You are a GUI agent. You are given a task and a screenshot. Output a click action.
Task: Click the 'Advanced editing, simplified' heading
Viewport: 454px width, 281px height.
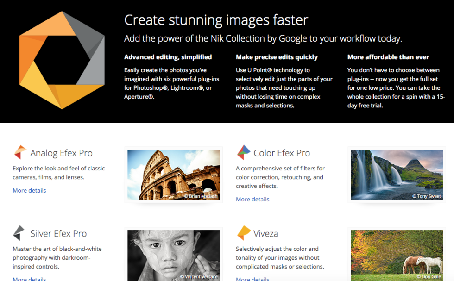[168, 57]
